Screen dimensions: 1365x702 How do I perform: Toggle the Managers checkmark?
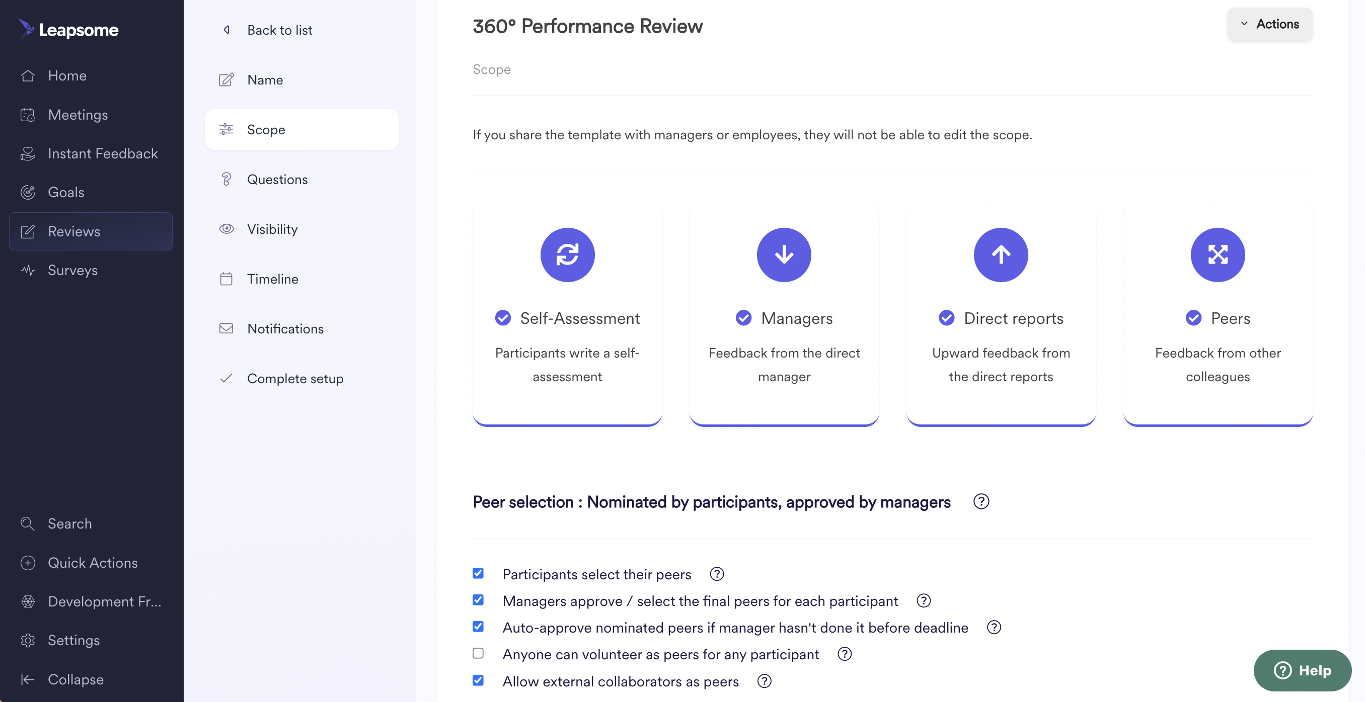click(x=743, y=318)
